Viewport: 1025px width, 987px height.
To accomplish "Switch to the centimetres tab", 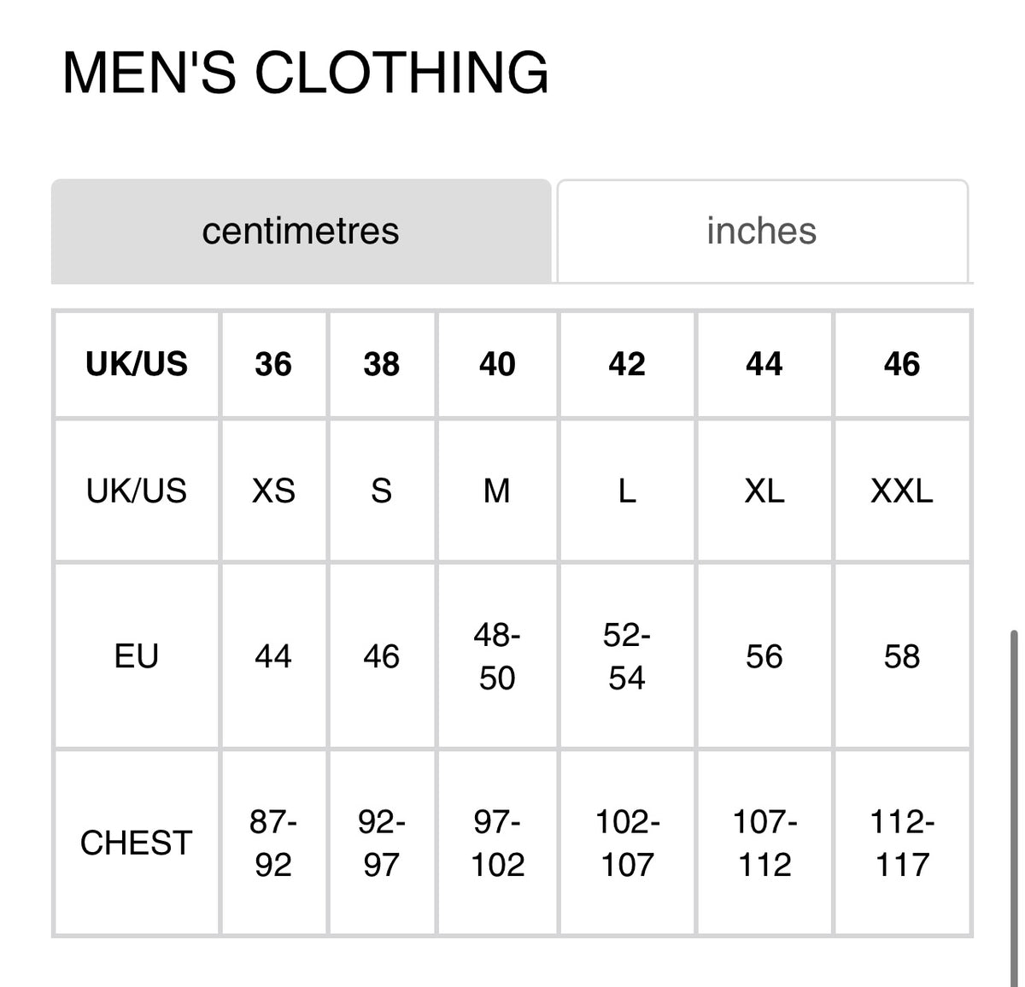I will [x=301, y=231].
